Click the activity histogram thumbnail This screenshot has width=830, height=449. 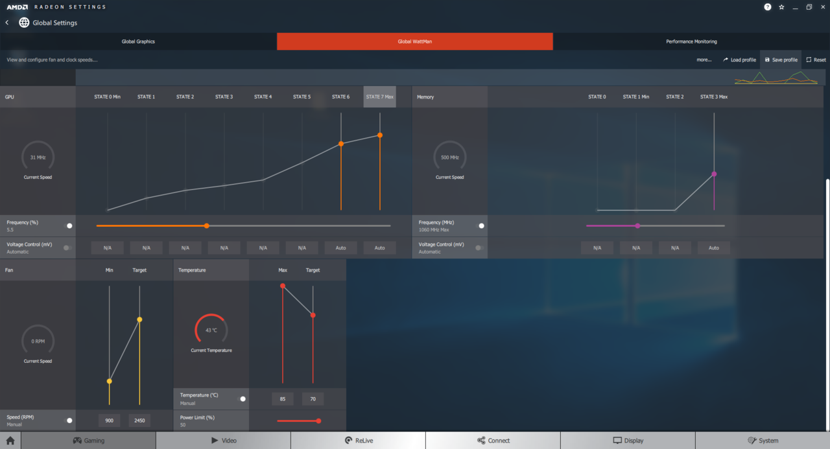point(776,78)
